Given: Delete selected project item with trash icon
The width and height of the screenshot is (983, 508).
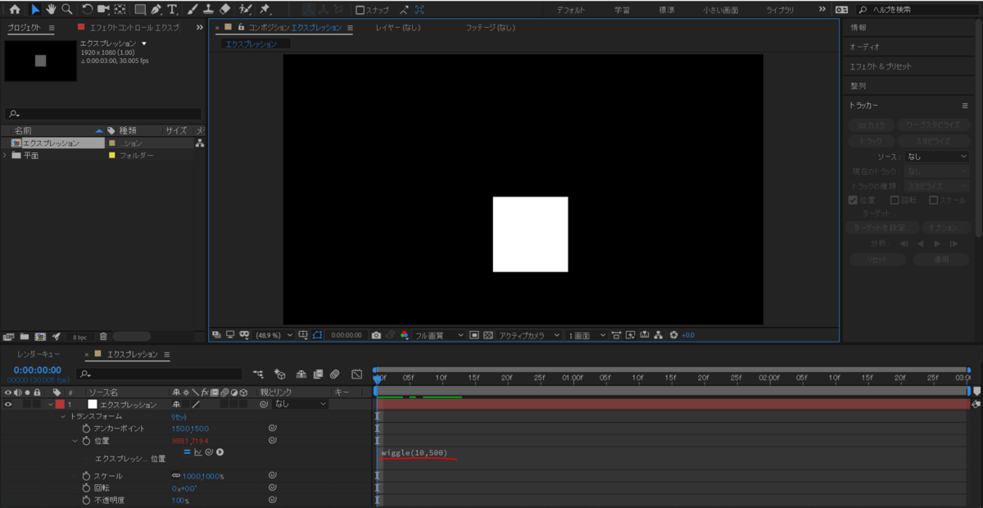Looking at the screenshot, I should click(103, 336).
